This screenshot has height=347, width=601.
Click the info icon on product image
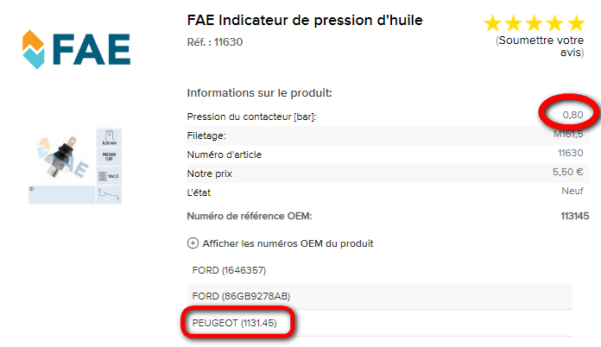[x=32, y=189]
